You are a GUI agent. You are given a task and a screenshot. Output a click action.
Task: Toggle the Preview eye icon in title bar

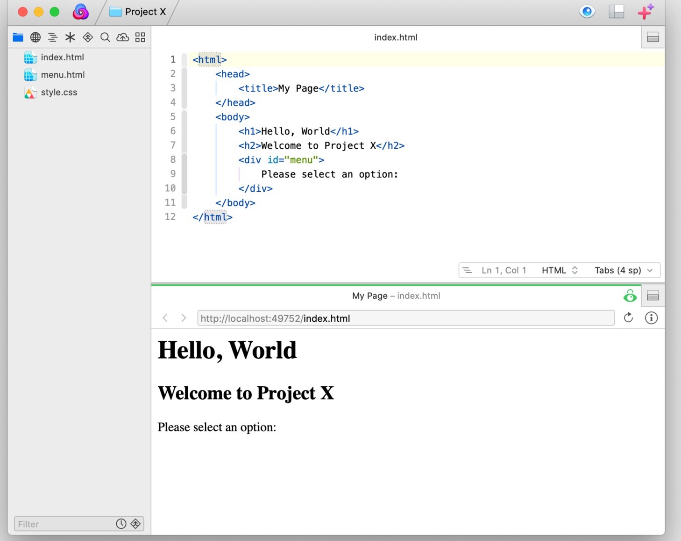[587, 12]
